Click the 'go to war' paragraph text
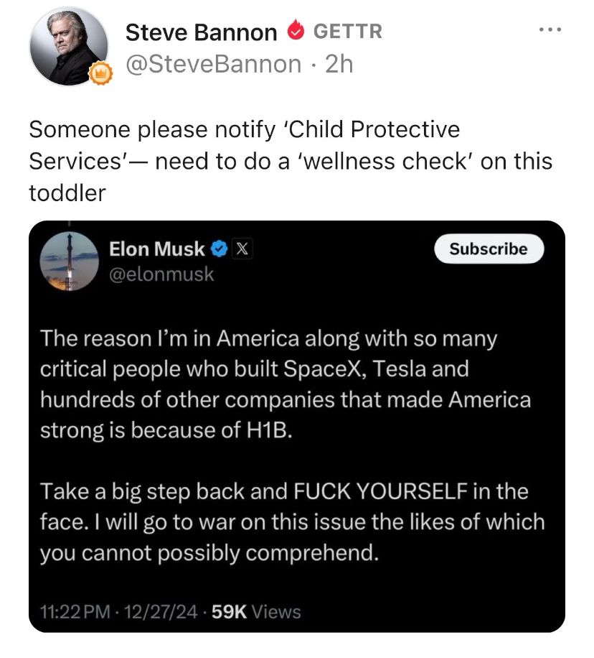The width and height of the screenshot is (594, 658). pyautogui.click(x=292, y=522)
